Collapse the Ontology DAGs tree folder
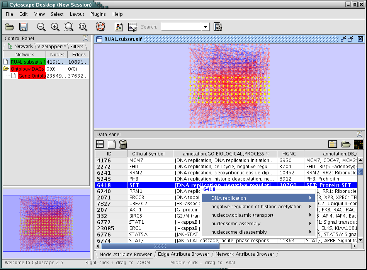The height and width of the screenshot is (270, 367). tap(6, 69)
